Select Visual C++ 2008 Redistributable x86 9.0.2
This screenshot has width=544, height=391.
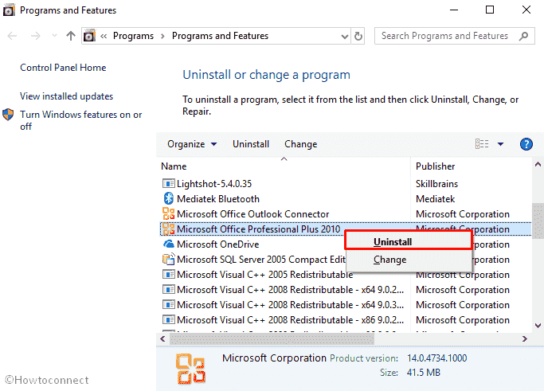click(290, 320)
